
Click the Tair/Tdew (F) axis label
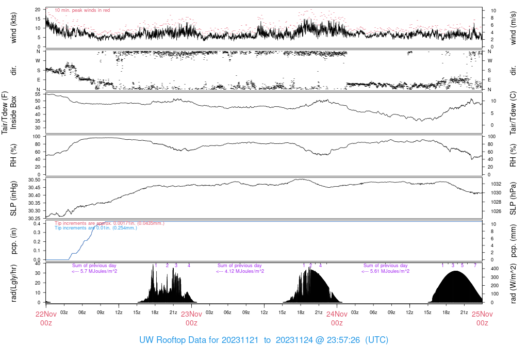[x=5, y=112]
